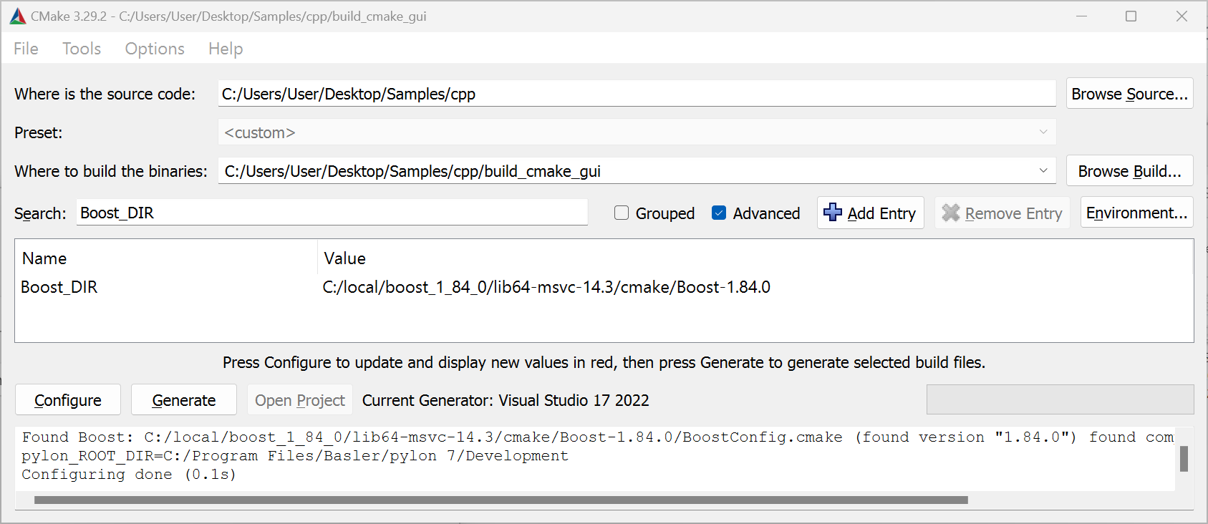The image size is (1208, 524).
Task: Open the Tools menu
Action: pos(82,49)
